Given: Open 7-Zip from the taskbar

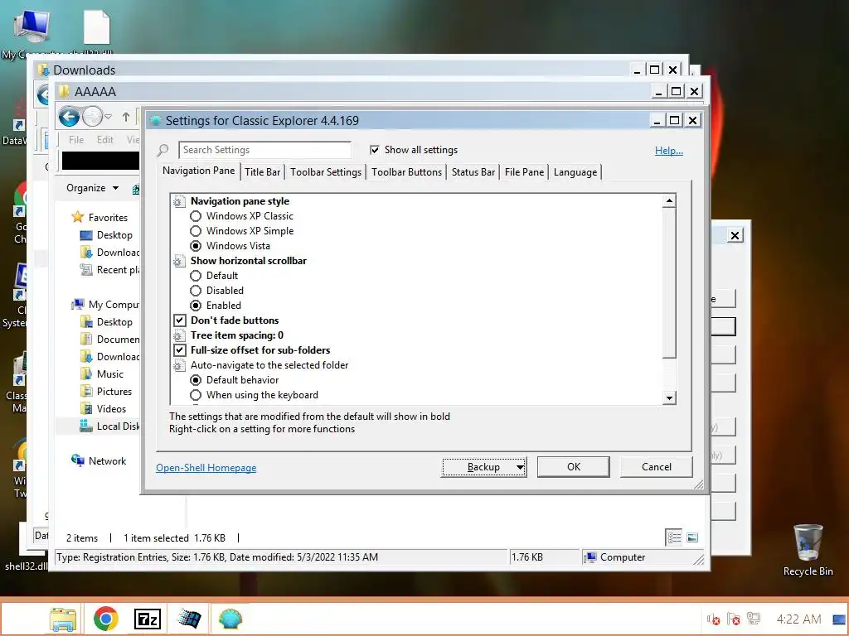Looking at the screenshot, I should 148,619.
